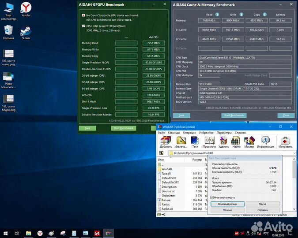
Task: Click the AIDA64 taskbar icon
Action: [x=97, y=233]
